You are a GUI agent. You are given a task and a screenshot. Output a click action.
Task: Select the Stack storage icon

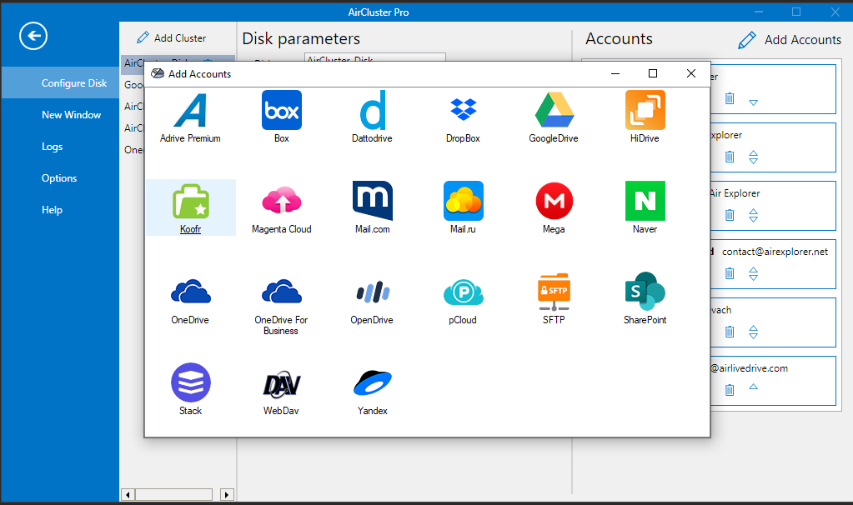pyautogui.click(x=190, y=382)
